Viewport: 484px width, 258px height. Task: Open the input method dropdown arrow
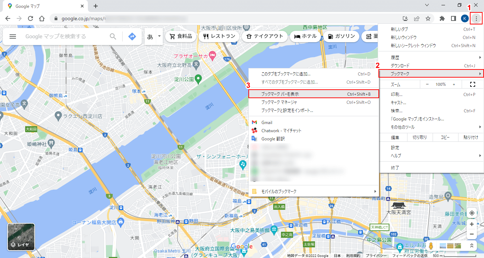pyautogui.click(x=159, y=36)
